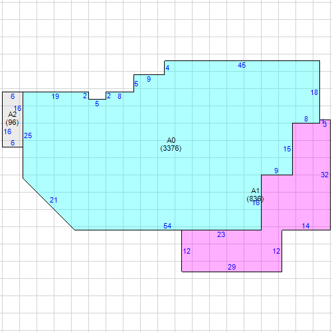Click the 32 dimension label
Screen dimensions: 332x332
tap(325, 175)
